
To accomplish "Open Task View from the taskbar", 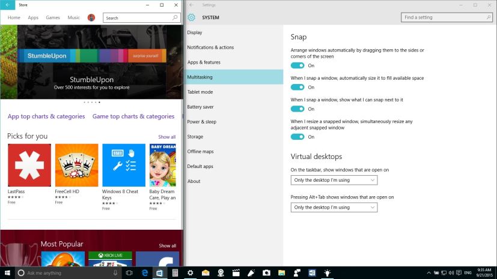I will click(x=129, y=272).
